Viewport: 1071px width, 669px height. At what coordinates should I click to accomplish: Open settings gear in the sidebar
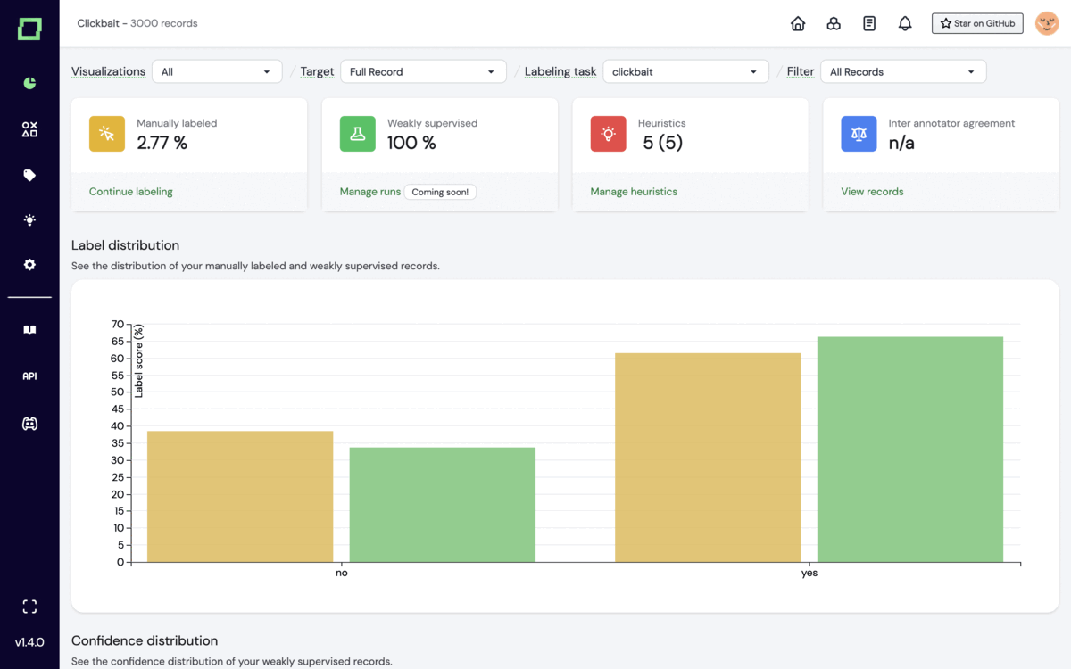[x=29, y=265]
